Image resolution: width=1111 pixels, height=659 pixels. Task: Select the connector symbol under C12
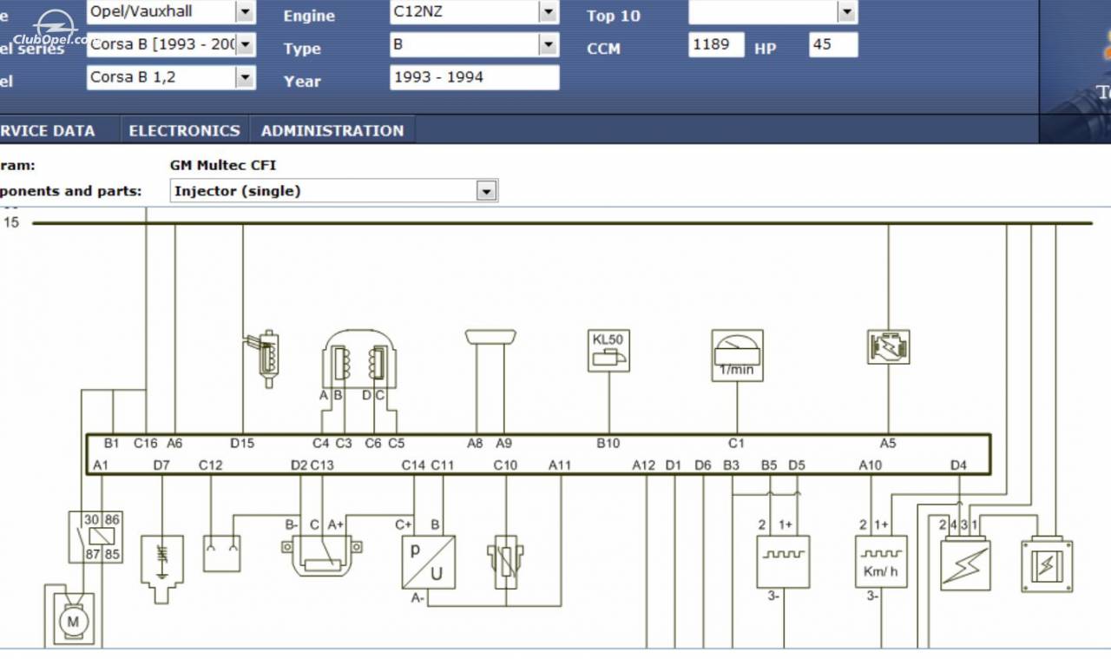point(221,554)
